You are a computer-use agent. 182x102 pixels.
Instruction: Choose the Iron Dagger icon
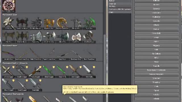(x=76, y=72)
